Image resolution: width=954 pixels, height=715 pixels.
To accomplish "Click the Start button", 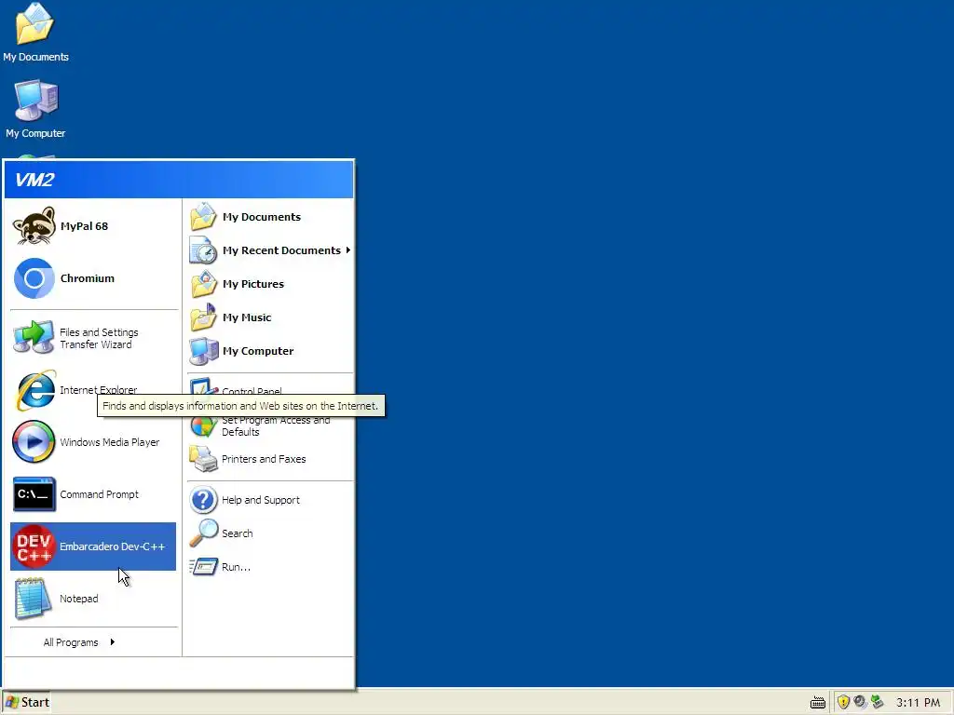I will (x=26, y=702).
